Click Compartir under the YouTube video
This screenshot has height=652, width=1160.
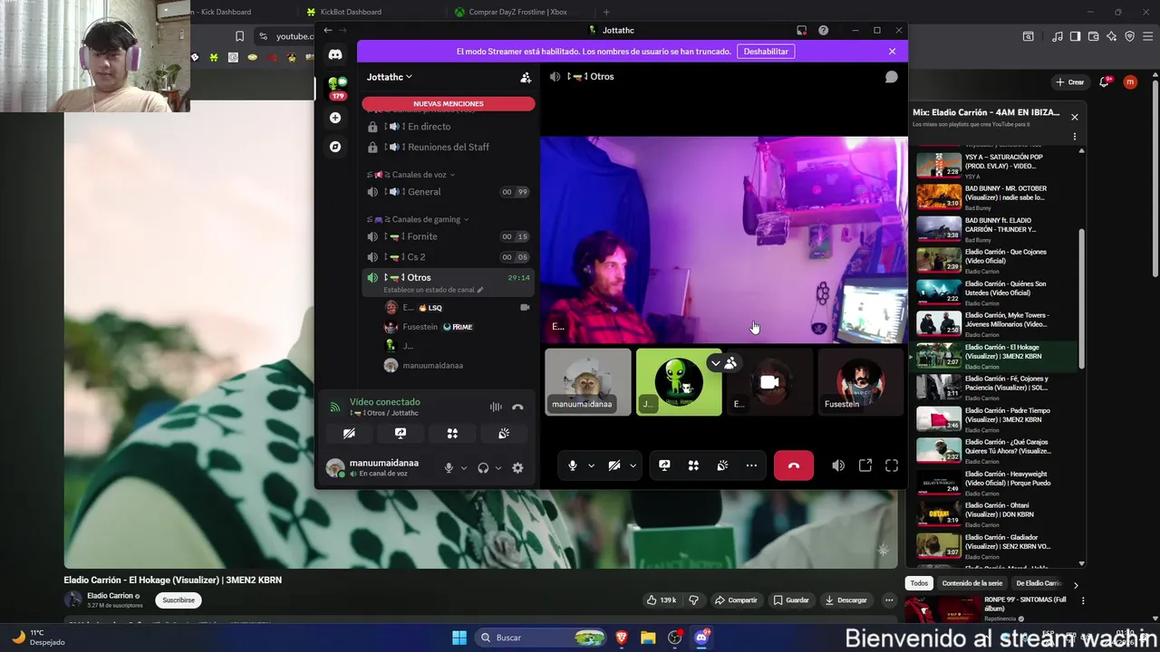click(x=735, y=599)
